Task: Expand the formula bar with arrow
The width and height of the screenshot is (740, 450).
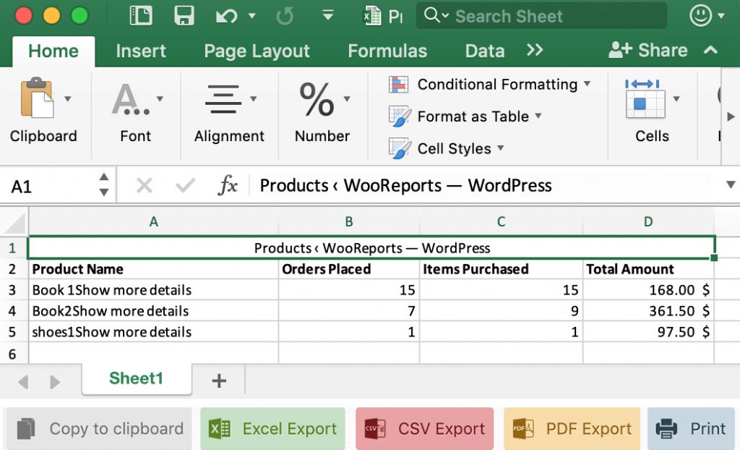Action: coord(730,186)
